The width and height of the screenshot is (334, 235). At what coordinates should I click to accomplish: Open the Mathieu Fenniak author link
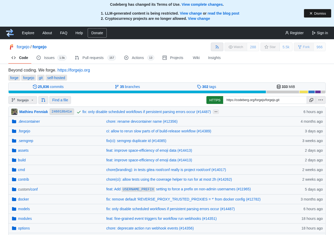pos(34,112)
